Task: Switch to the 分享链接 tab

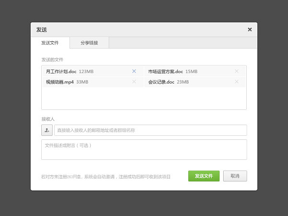Action: pyautogui.click(x=89, y=43)
